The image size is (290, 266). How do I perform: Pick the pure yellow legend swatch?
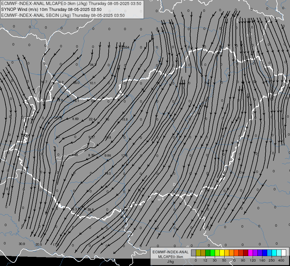click(222, 253)
